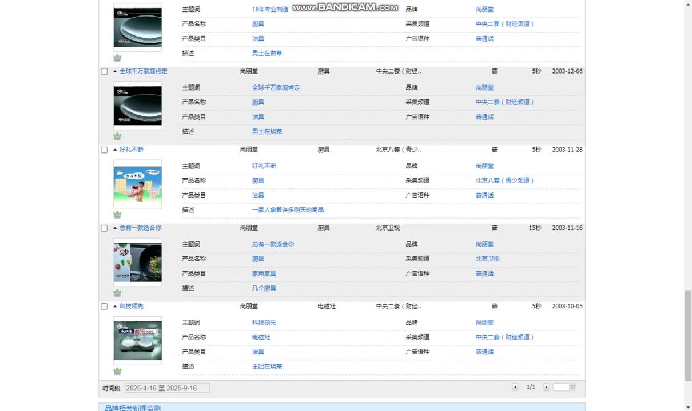This screenshot has width=692, height=411.
Task: Click the 男士在烧菜 description link
Action: tap(267, 131)
